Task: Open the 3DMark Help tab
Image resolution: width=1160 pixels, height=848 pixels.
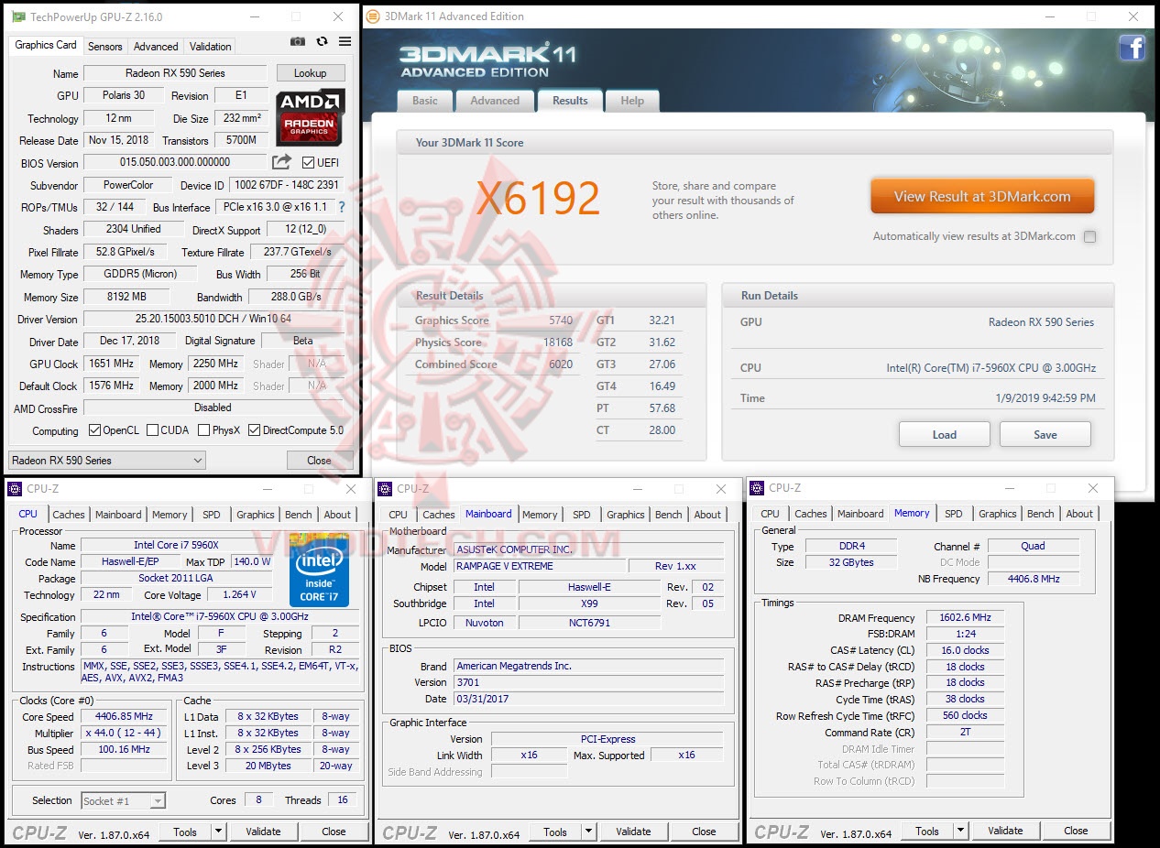Action: tap(632, 101)
